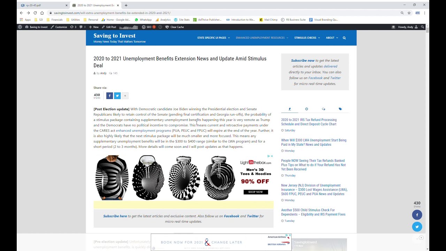Open the WordPress logo admin menu
Image resolution: width=446 pixels, height=251 pixels.
click(x=20, y=27)
